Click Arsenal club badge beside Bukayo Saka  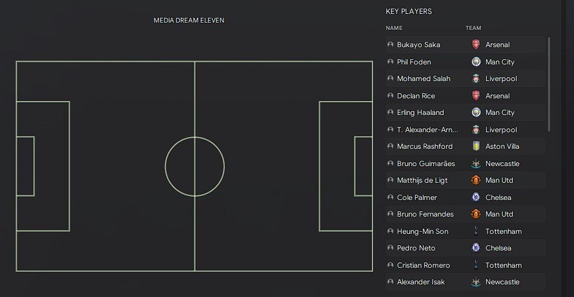pos(476,45)
